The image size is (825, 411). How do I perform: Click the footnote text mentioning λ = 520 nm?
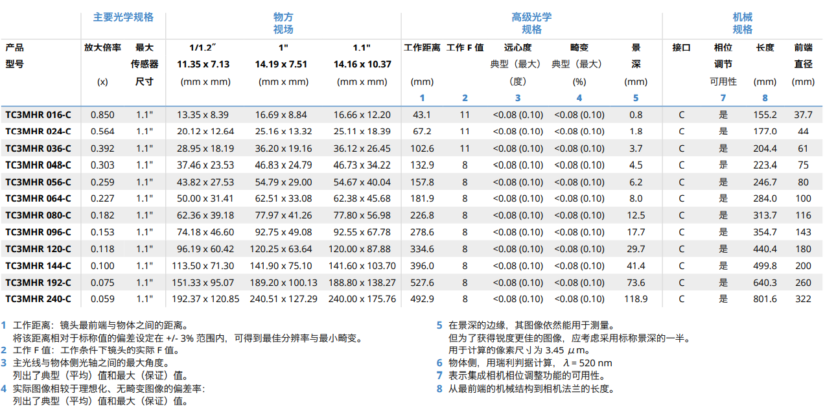point(529,363)
